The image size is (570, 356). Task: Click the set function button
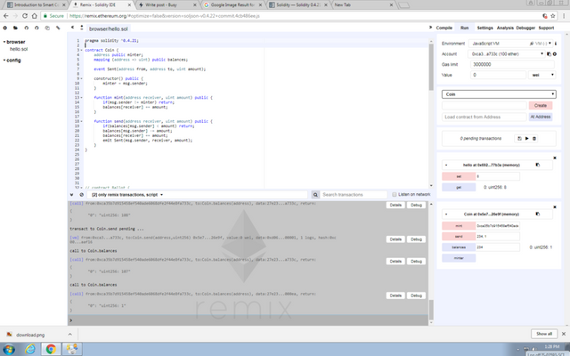click(x=459, y=176)
